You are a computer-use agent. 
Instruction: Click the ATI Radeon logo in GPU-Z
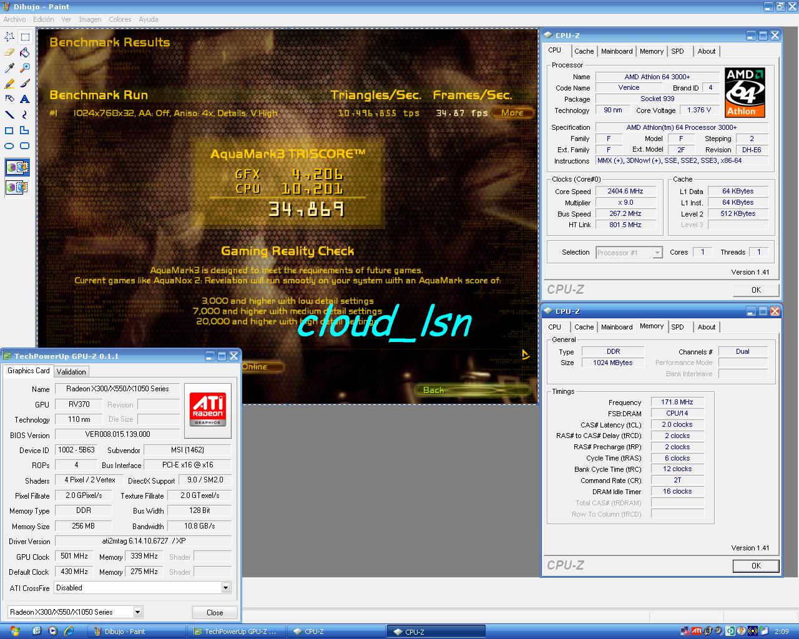tap(208, 410)
